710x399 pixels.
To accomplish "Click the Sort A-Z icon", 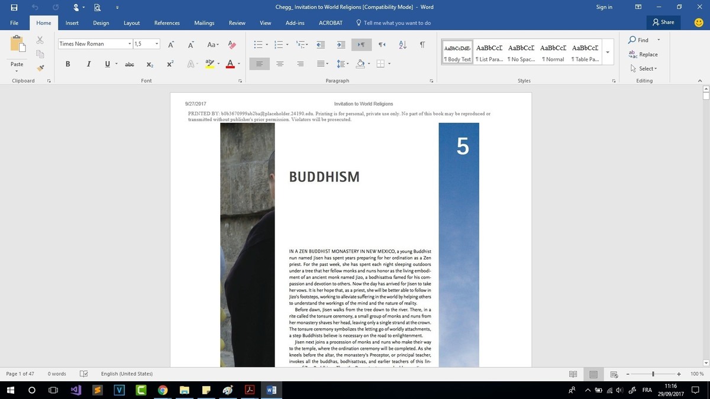I will click(403, 45).
